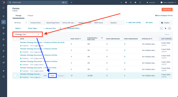Clear the Strategy Doc search with X
Screen dimensions: 178x97
click(x=39, y=34)
